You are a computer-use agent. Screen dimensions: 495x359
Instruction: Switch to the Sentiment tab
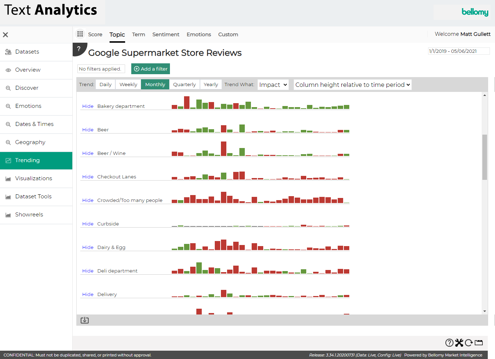[166, 34]
